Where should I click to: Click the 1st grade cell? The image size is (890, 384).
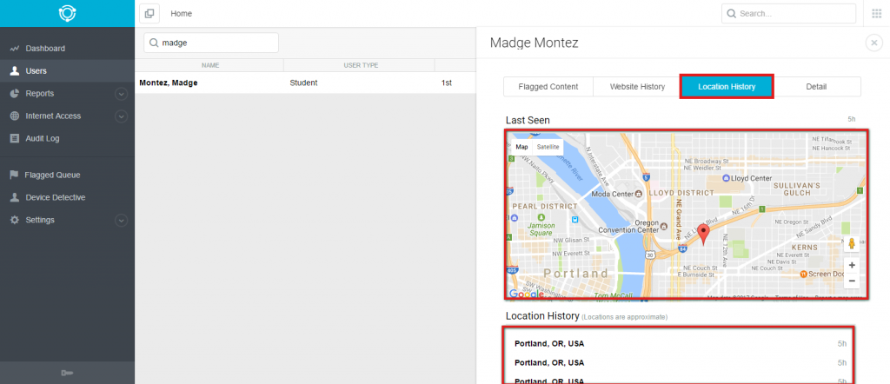click(446, 83)
